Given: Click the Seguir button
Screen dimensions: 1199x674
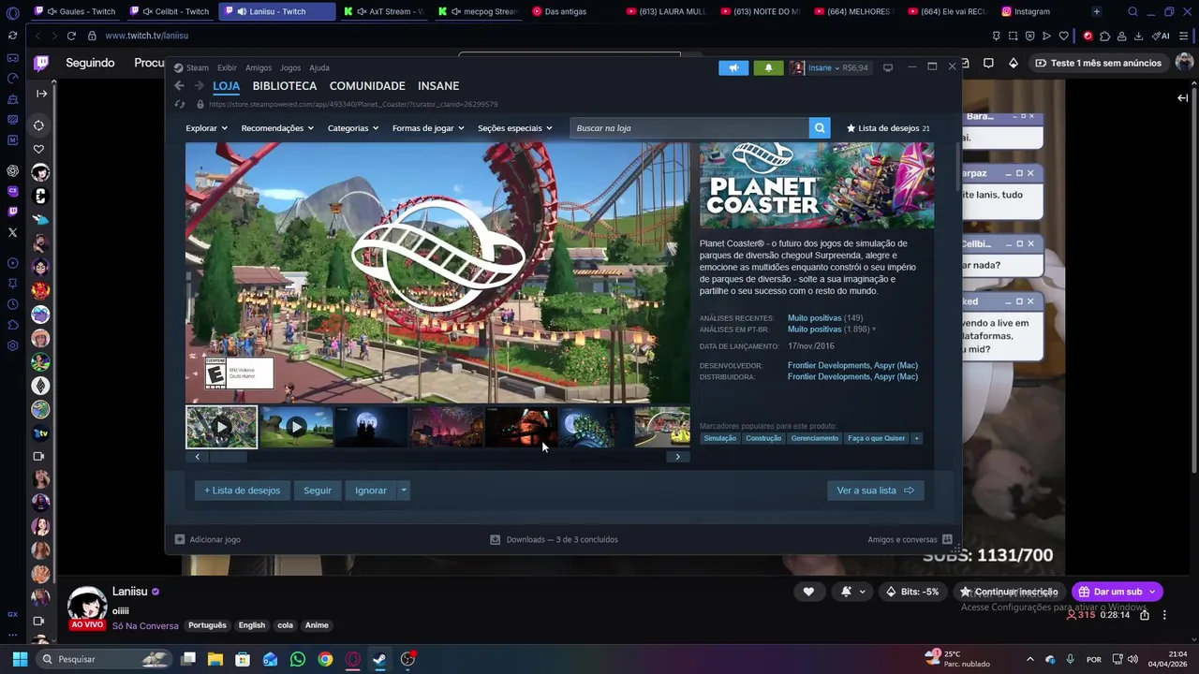Looking at the screenshot, I should pyautogui.click(x=318, y=491).
